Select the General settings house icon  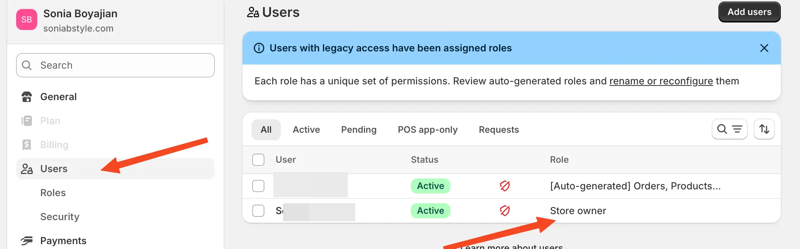pyautogui.click(x=26, y=96)
